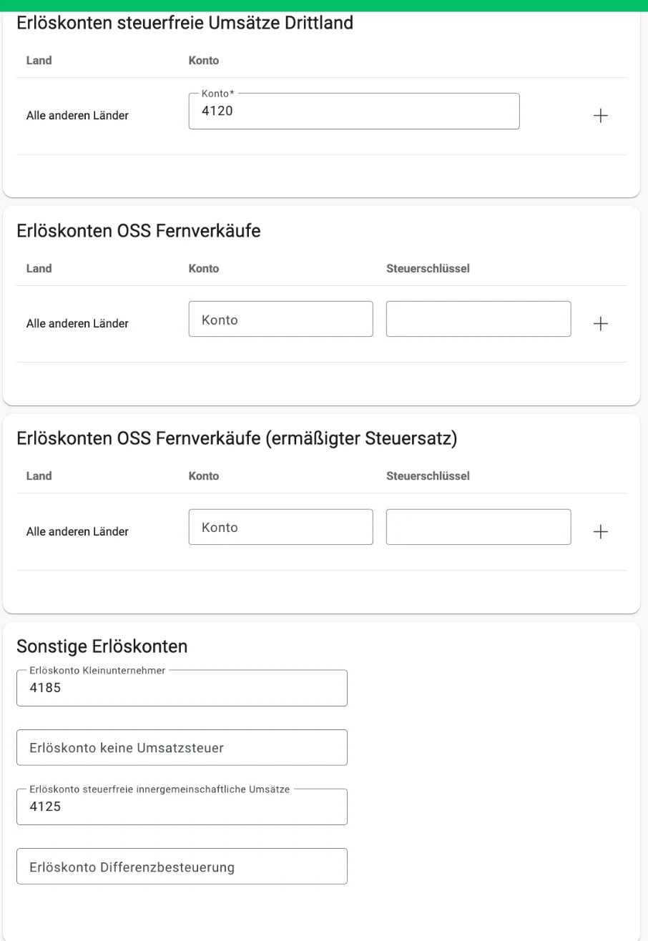Edit steuerfreie innergemeinschaftliche Umsätze field 4125
Screen dimensions: 648x941
pyautogui.click(x=182, y=807)
